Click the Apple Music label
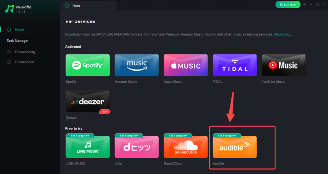Image resolution: width=328 pixels, height=174 pixels. [173, 82]
